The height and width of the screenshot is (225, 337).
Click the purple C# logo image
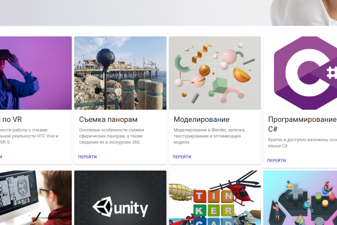pyautogui.click(x=300, y=73)
